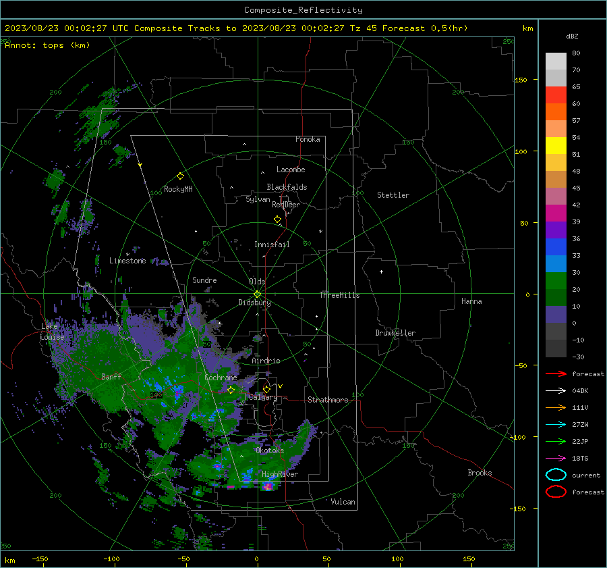Click the Limestone label
607x568 pixels.
127,261
